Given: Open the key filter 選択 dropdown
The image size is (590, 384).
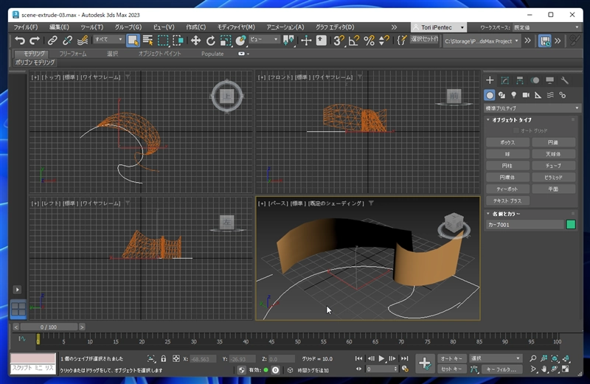Looking at the screenshot, I should [495, 358].
